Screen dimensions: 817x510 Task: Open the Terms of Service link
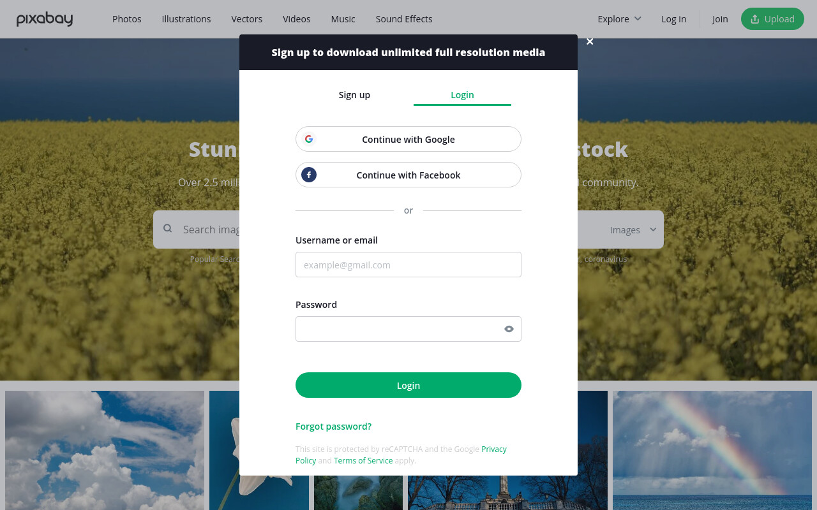point(363,460)
